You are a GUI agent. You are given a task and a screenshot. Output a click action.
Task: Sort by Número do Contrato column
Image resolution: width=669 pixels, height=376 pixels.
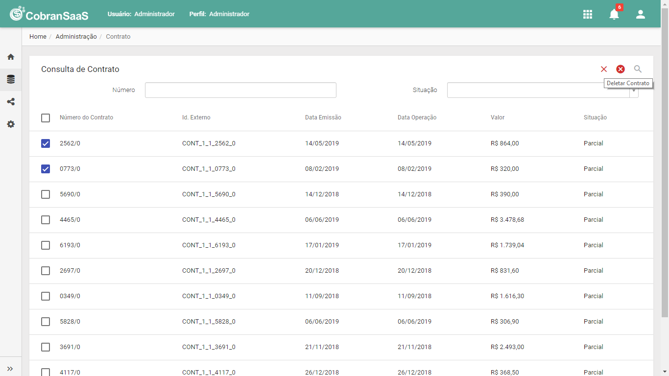click(86, 117)
